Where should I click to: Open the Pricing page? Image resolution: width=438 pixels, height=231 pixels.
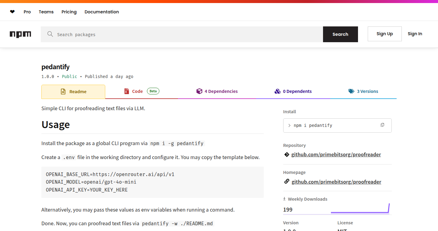[x=69, y=12]
